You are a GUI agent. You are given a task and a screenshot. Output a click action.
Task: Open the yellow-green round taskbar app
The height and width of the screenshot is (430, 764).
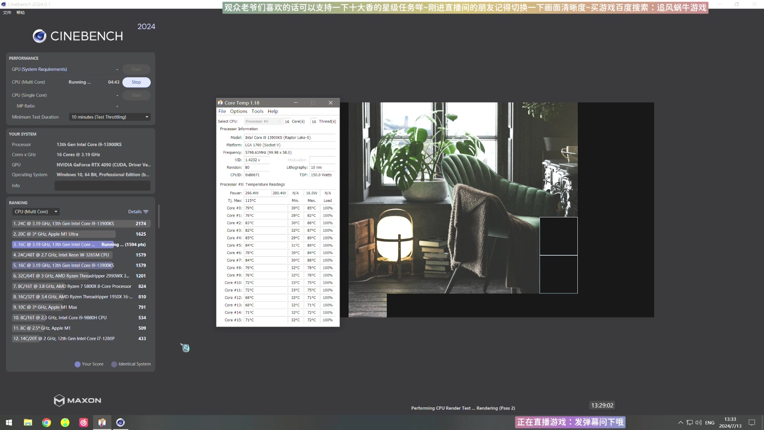65,422
